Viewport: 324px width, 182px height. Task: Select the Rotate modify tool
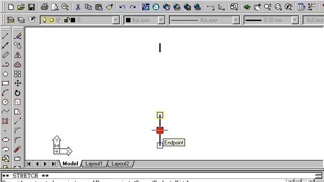(18, 93)
